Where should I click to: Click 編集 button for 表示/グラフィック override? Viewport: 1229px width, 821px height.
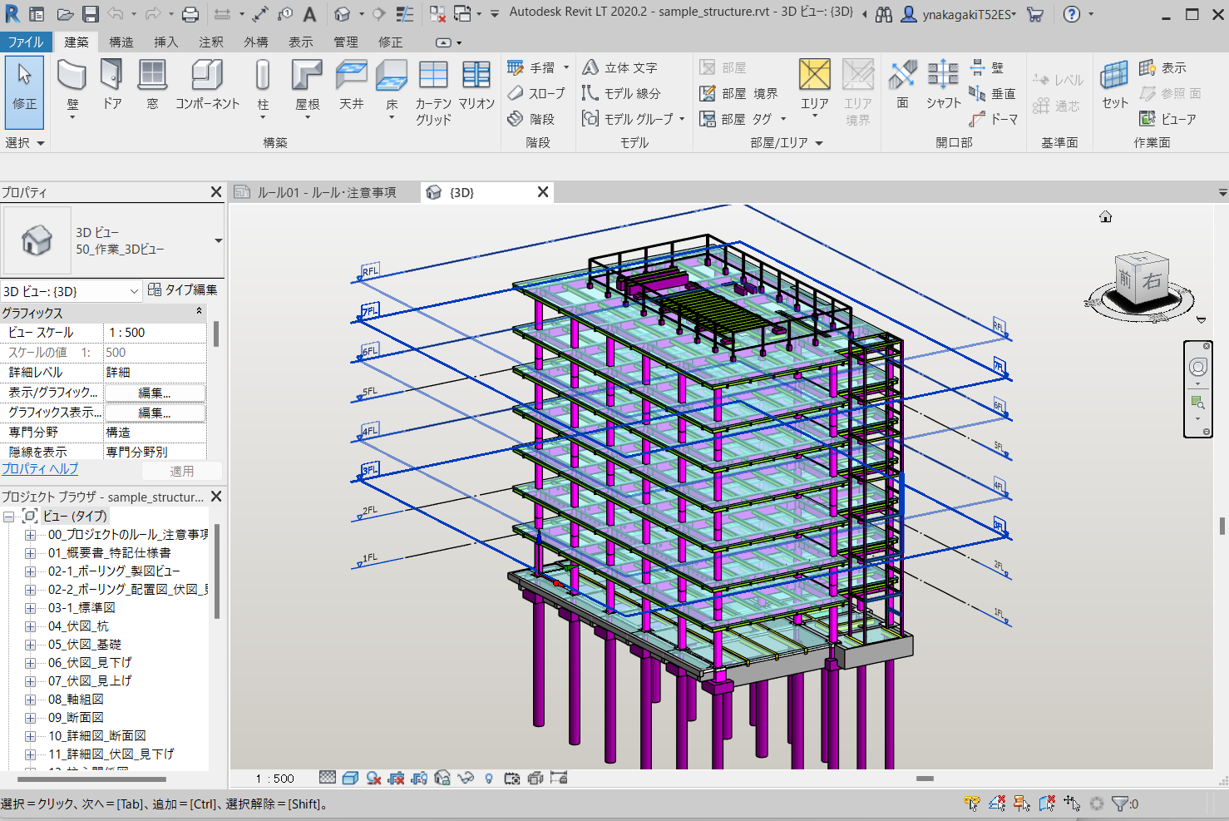coord(155,393)
